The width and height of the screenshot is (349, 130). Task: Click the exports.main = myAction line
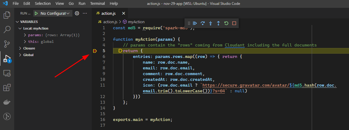coord(143,119)
